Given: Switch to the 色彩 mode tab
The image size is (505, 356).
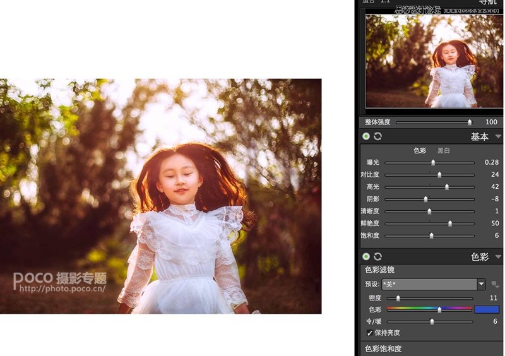Looking at the screenshot, I should click(x=420, y=150).
